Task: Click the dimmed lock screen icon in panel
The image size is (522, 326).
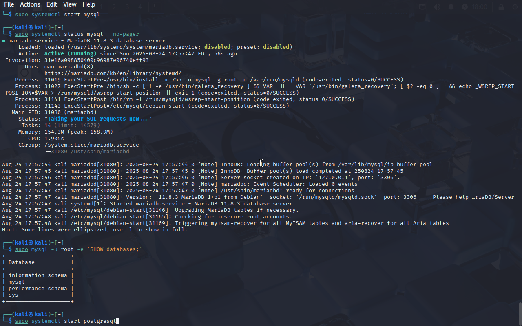Action: [x=502, y=7]
